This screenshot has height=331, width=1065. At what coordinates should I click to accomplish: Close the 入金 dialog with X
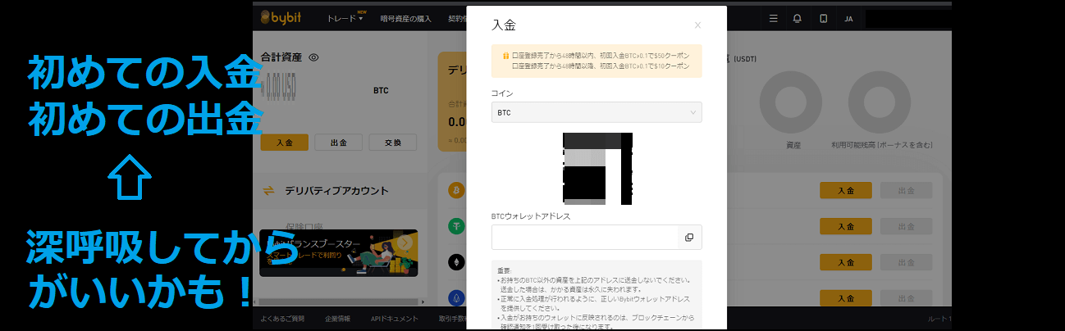click(697, 25)
